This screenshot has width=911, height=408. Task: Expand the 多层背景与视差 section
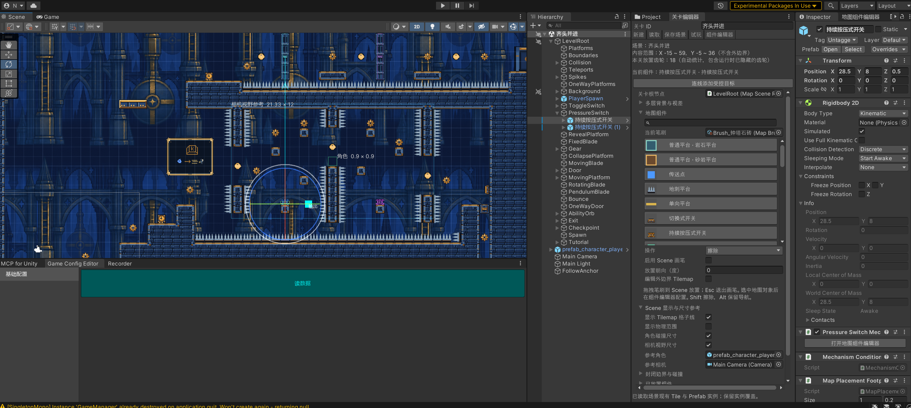coord(640,103)
